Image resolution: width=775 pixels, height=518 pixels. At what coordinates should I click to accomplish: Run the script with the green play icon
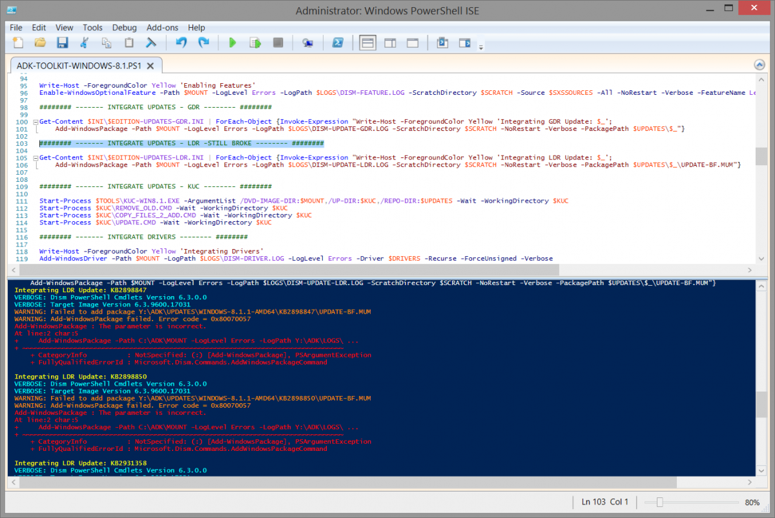tap(232, 43)
